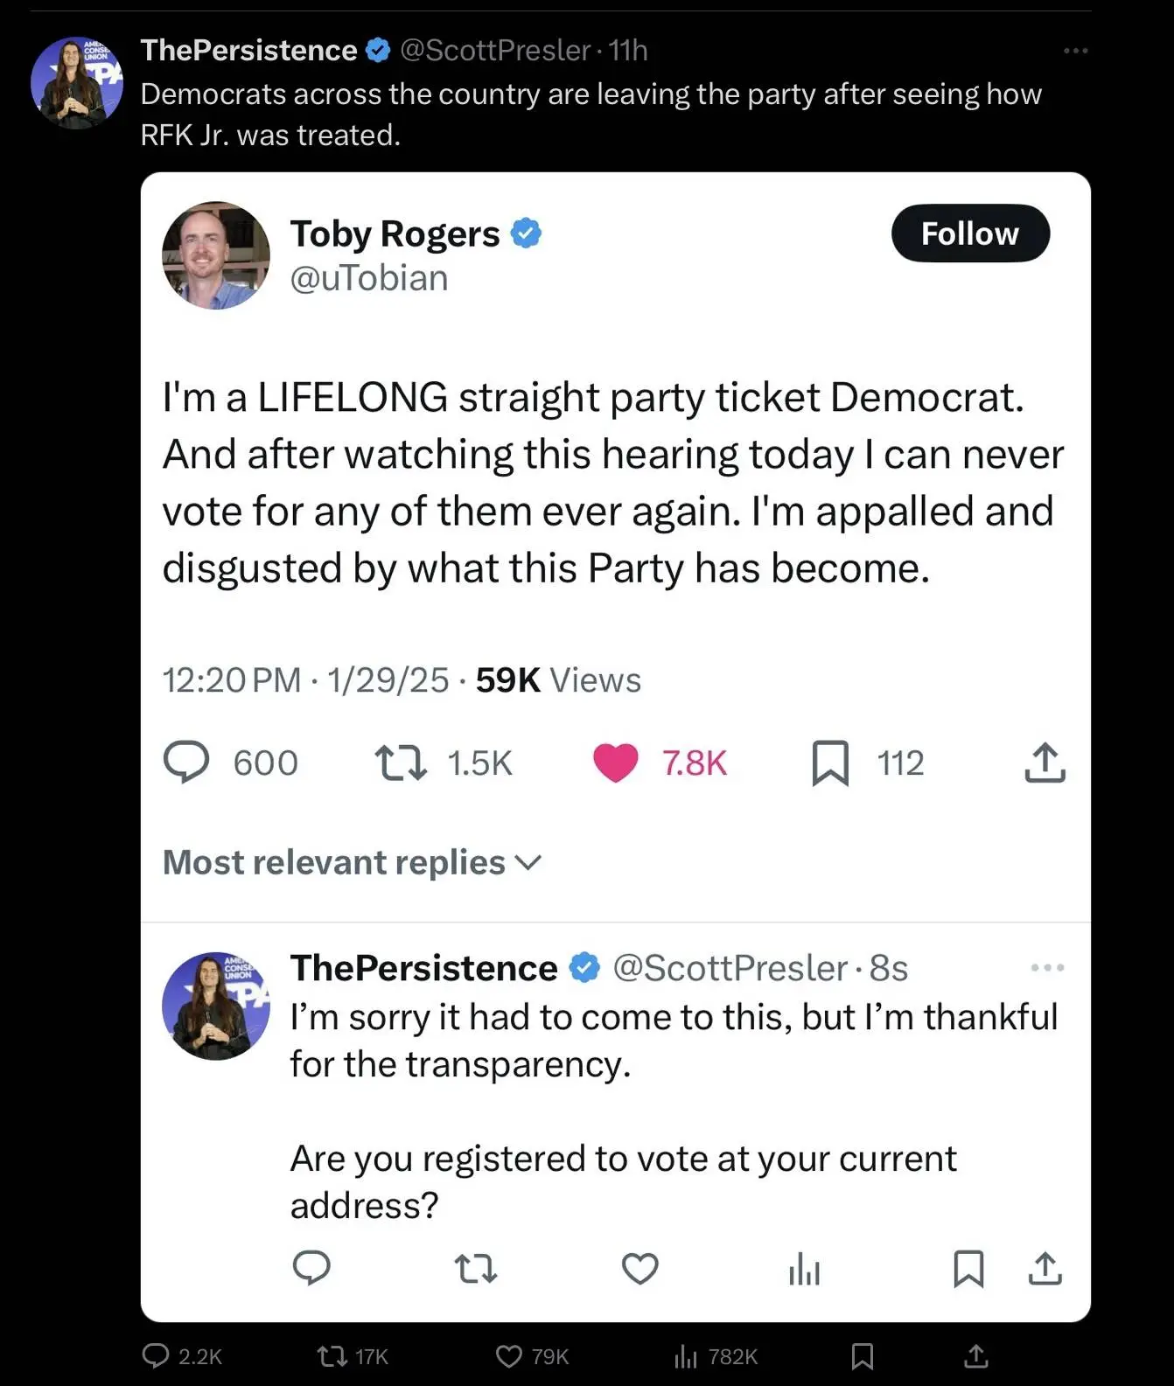Screen dimensions: 1174x1386
Task: Open the @uTobian profile handle
Action: coord(368,278)
